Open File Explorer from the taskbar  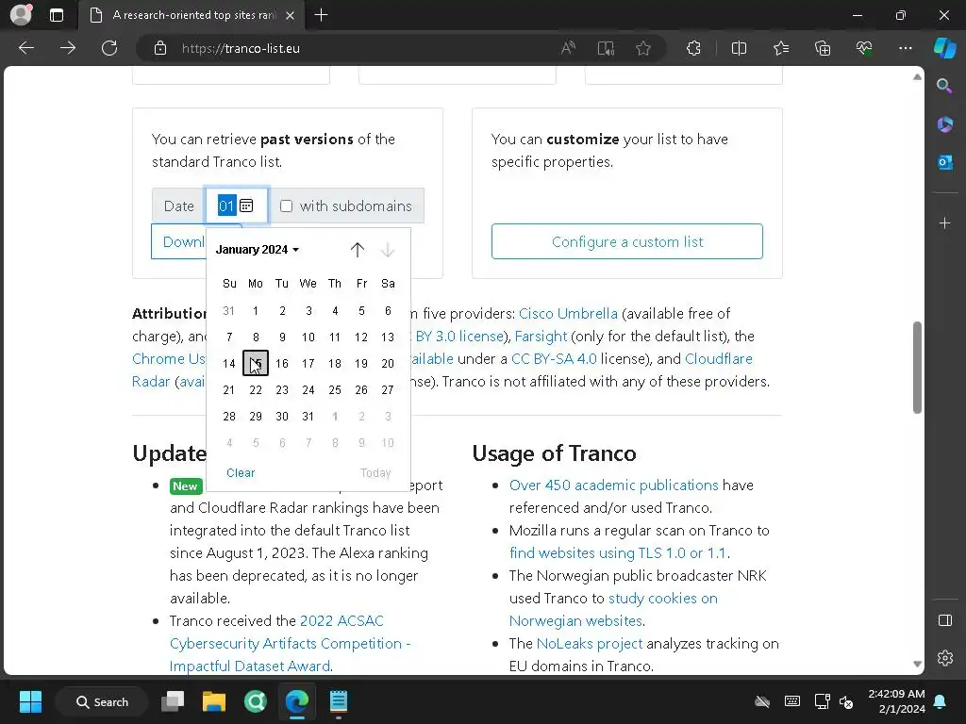214,701
